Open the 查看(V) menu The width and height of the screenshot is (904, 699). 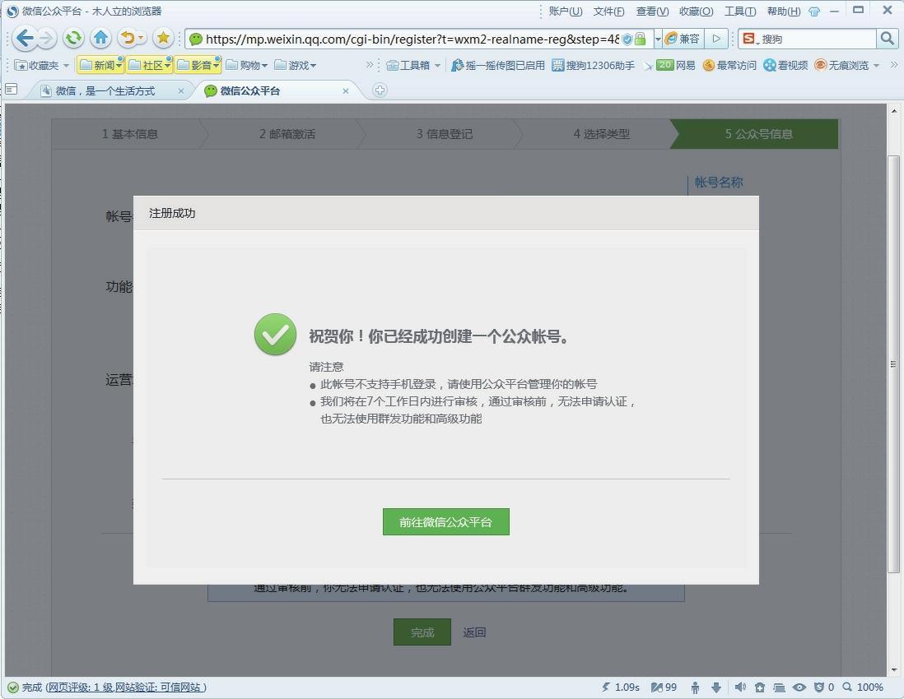652,12
